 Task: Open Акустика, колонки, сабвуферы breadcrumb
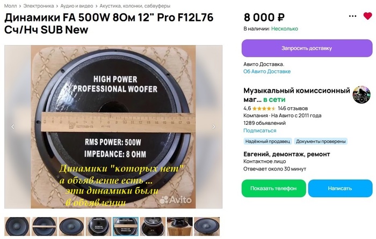(x=135, y=6)
